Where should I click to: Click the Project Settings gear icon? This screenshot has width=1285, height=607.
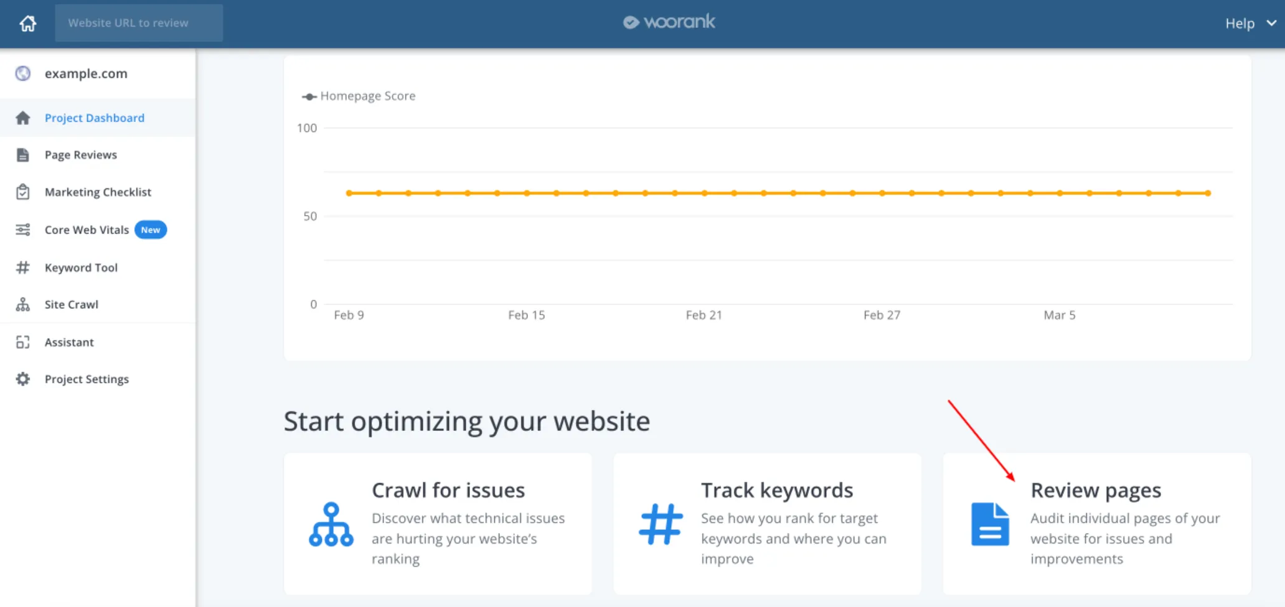click(x=23, y=379)
